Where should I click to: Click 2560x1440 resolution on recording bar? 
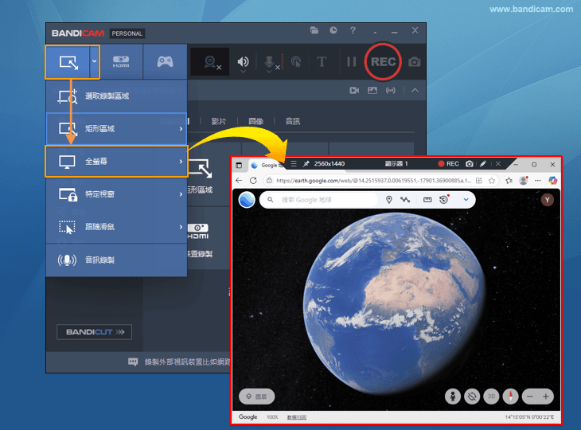click(329, 164)
